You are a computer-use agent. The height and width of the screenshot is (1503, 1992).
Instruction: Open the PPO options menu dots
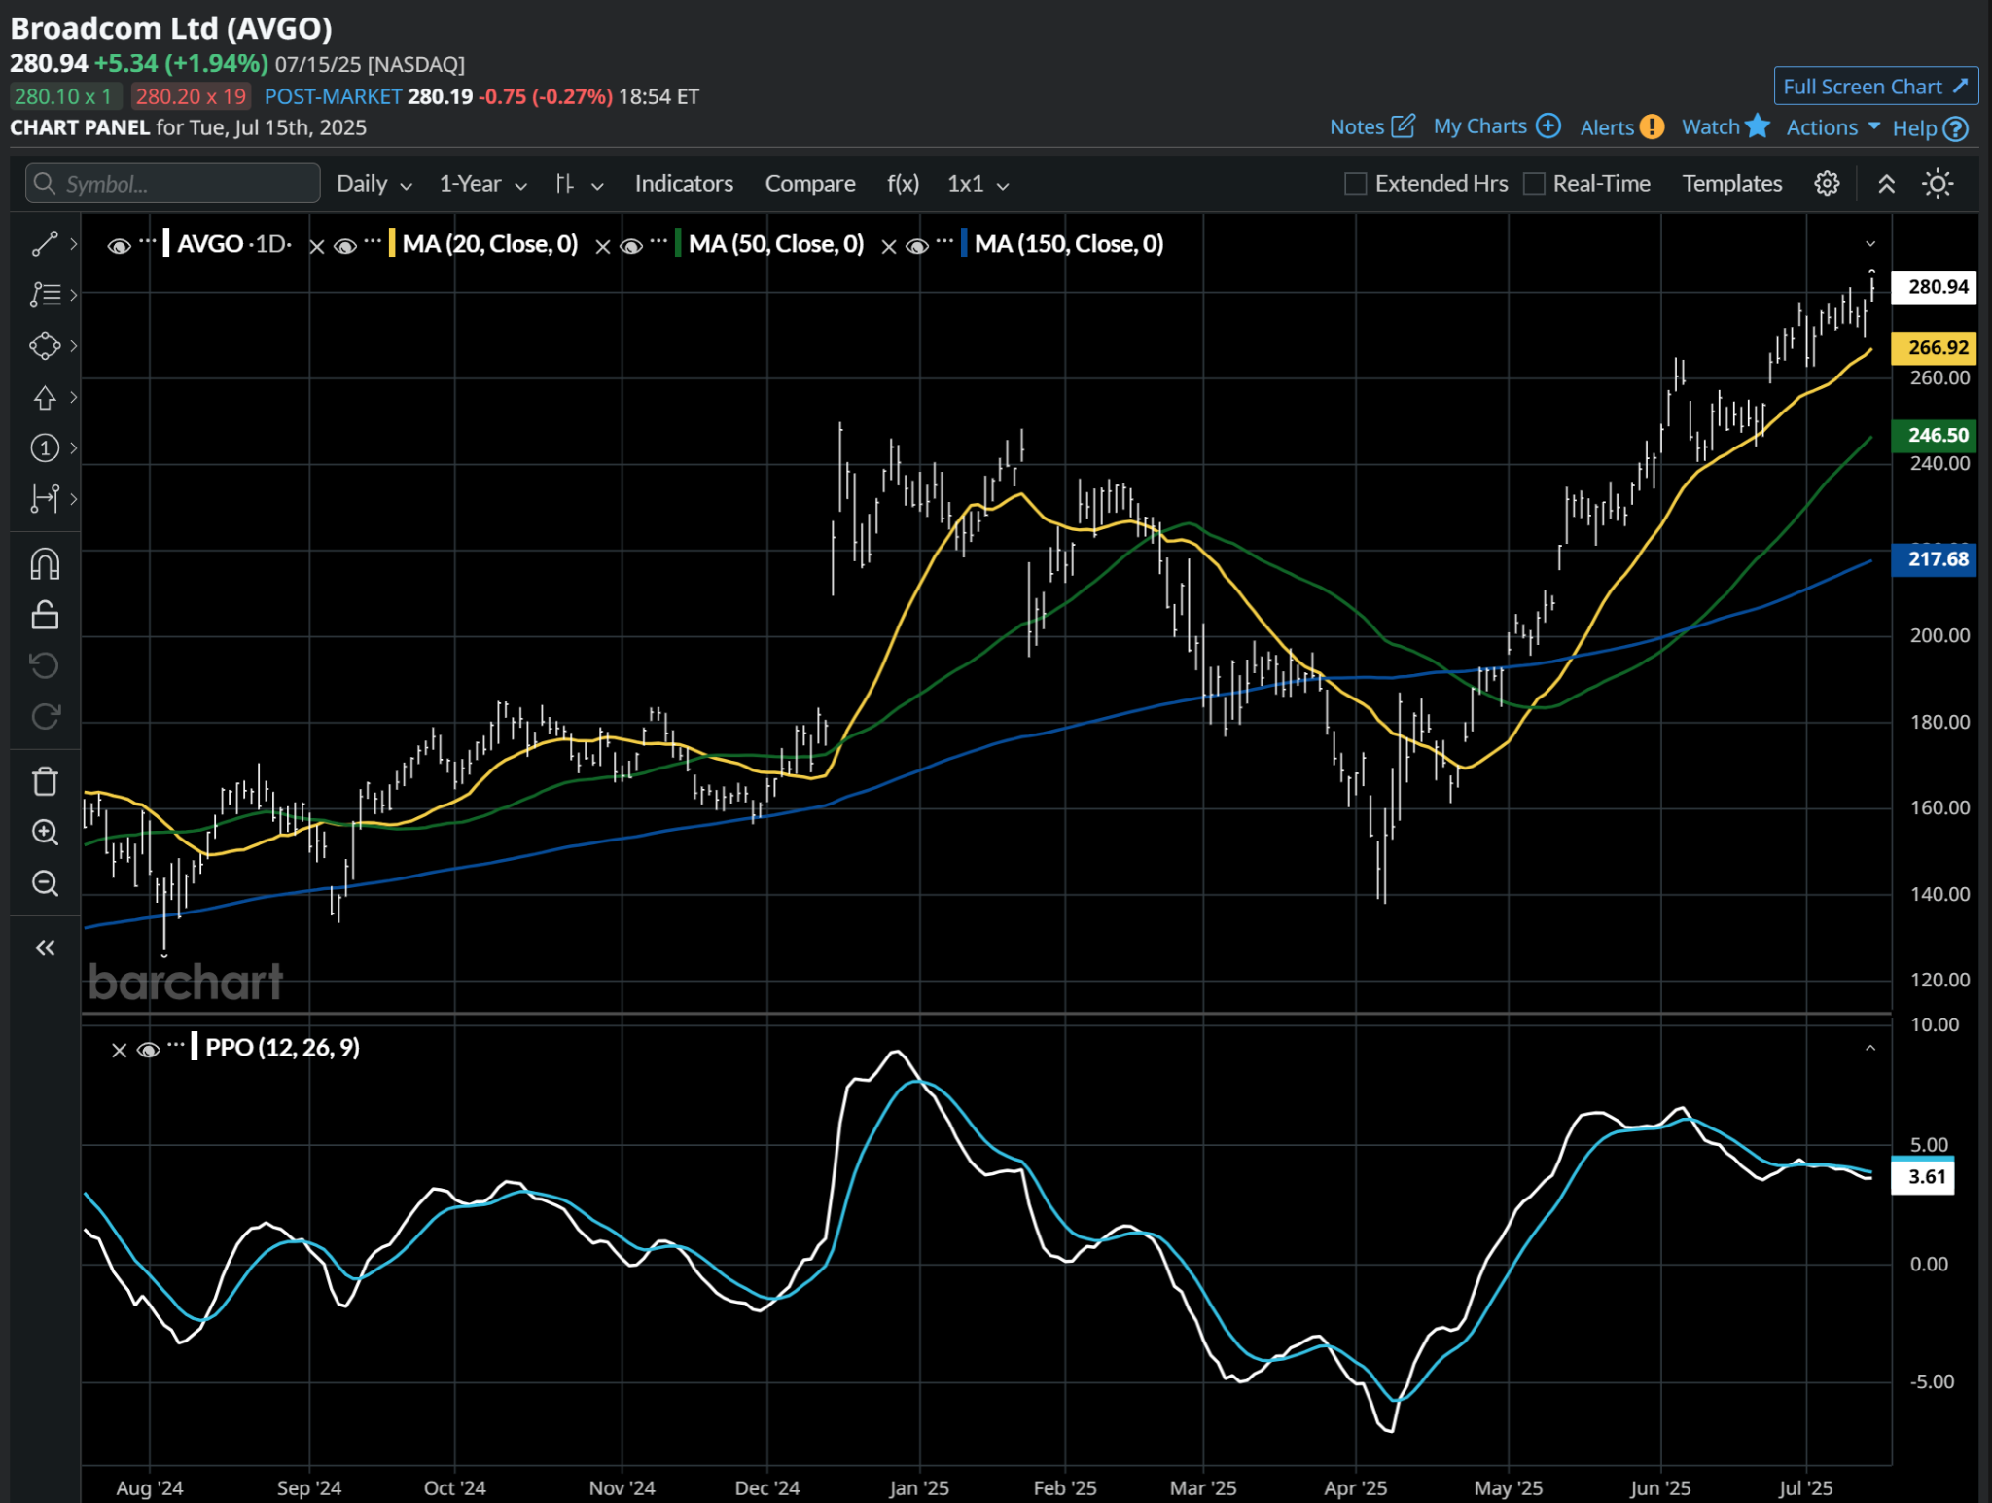coord(175,1044)
